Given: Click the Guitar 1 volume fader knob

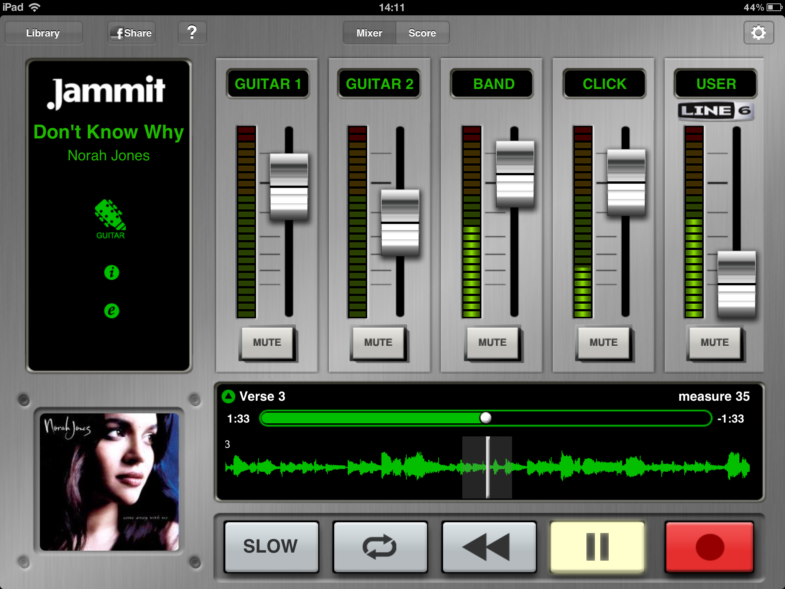Looking at the screenshot, I should coord(289,187).
